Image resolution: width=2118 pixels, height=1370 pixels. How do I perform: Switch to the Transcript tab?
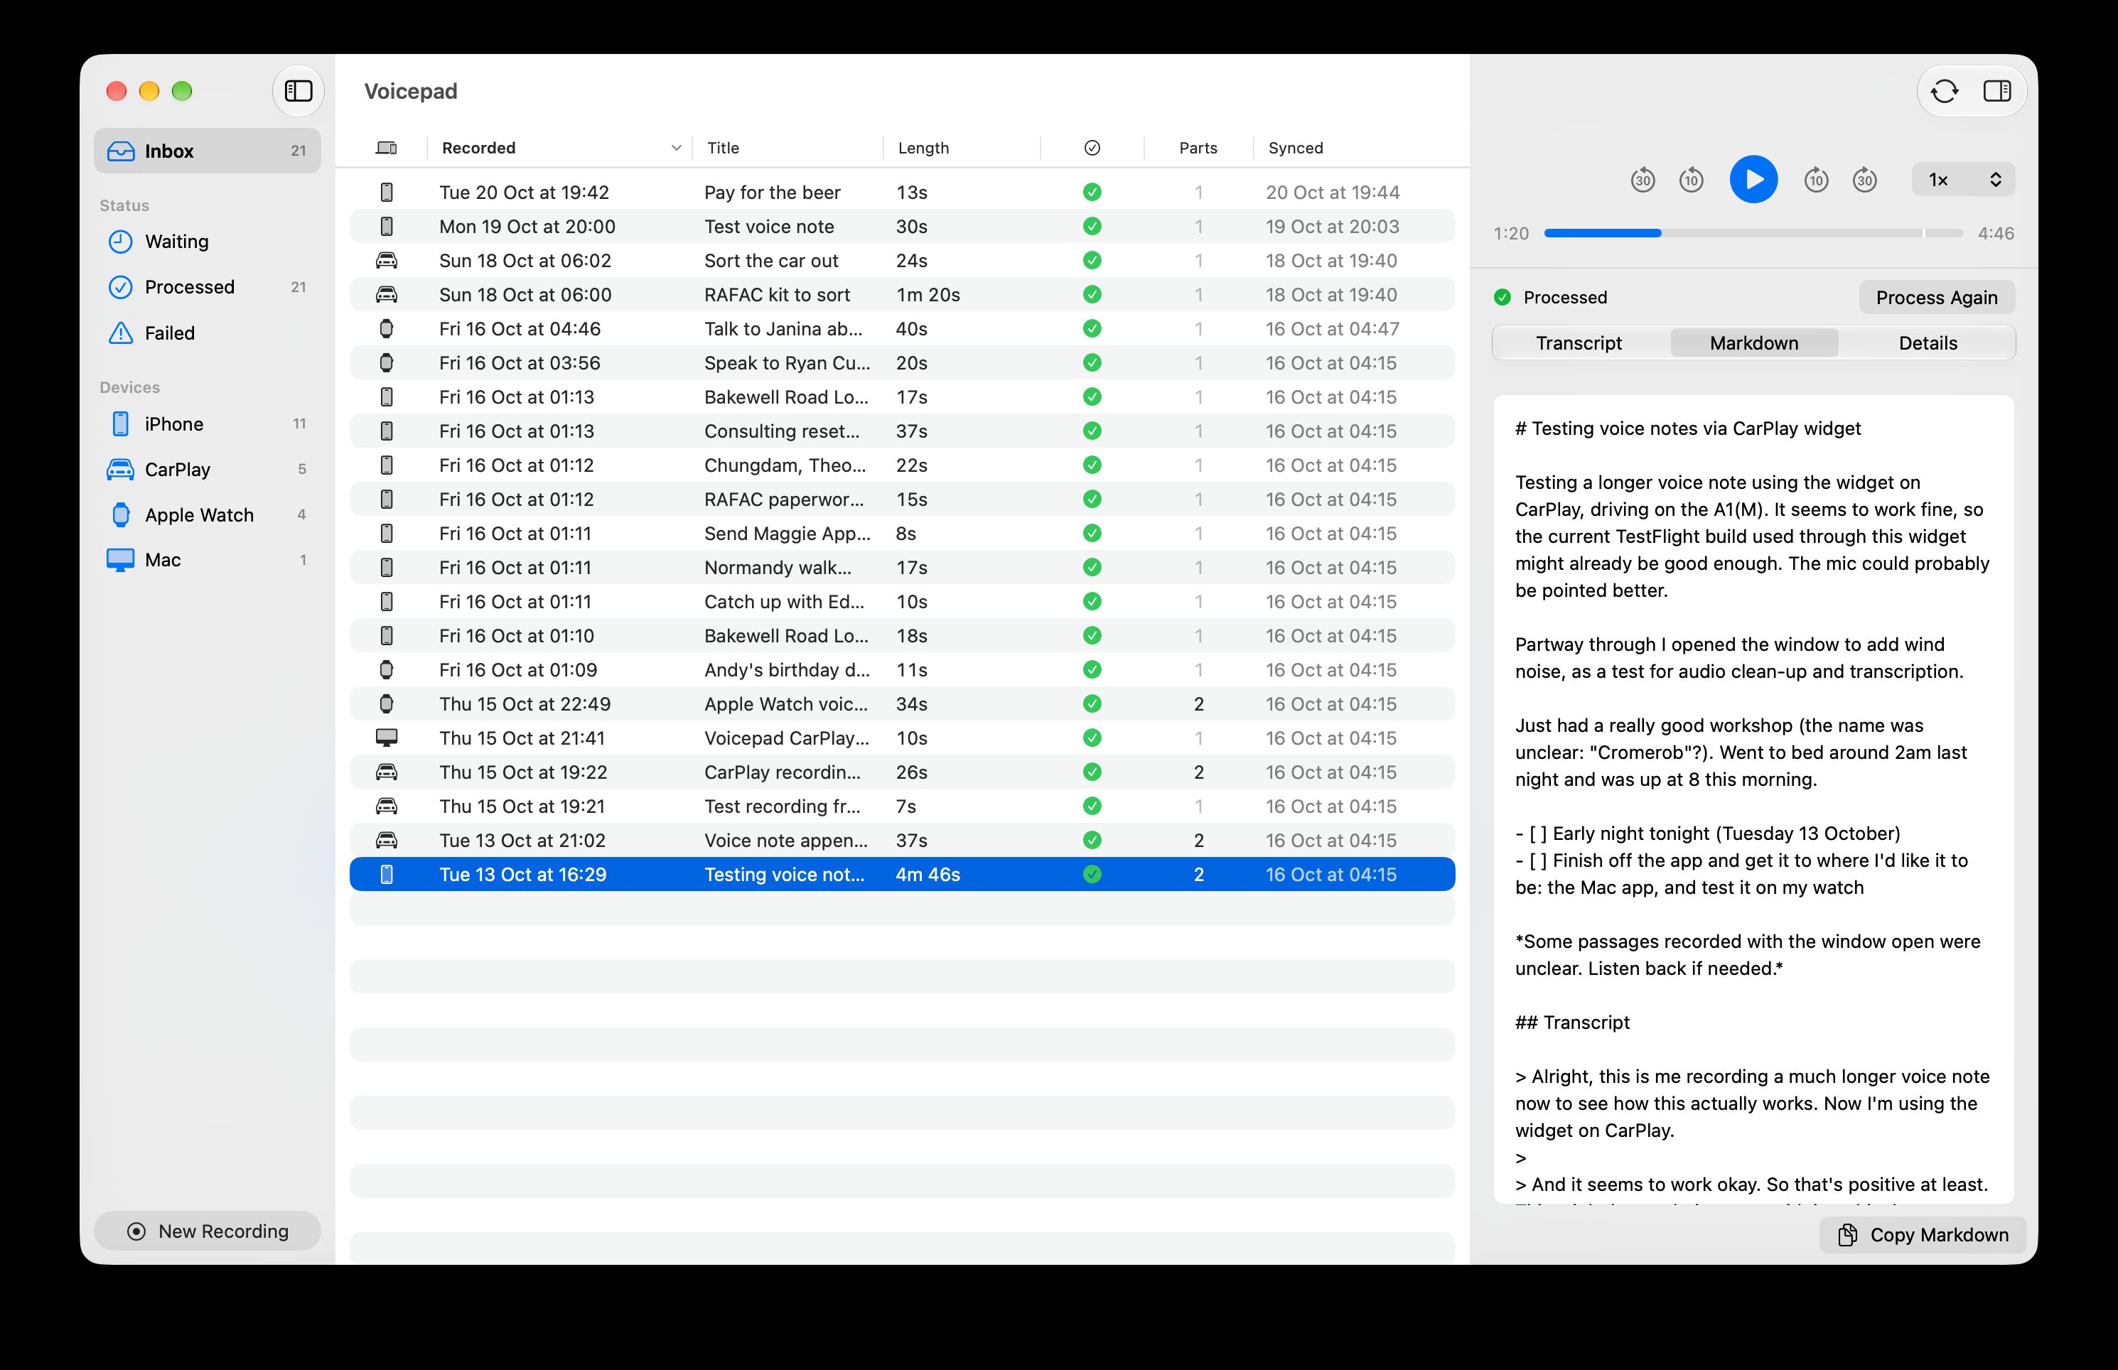pyautogui.click(x=1579, y=343)
